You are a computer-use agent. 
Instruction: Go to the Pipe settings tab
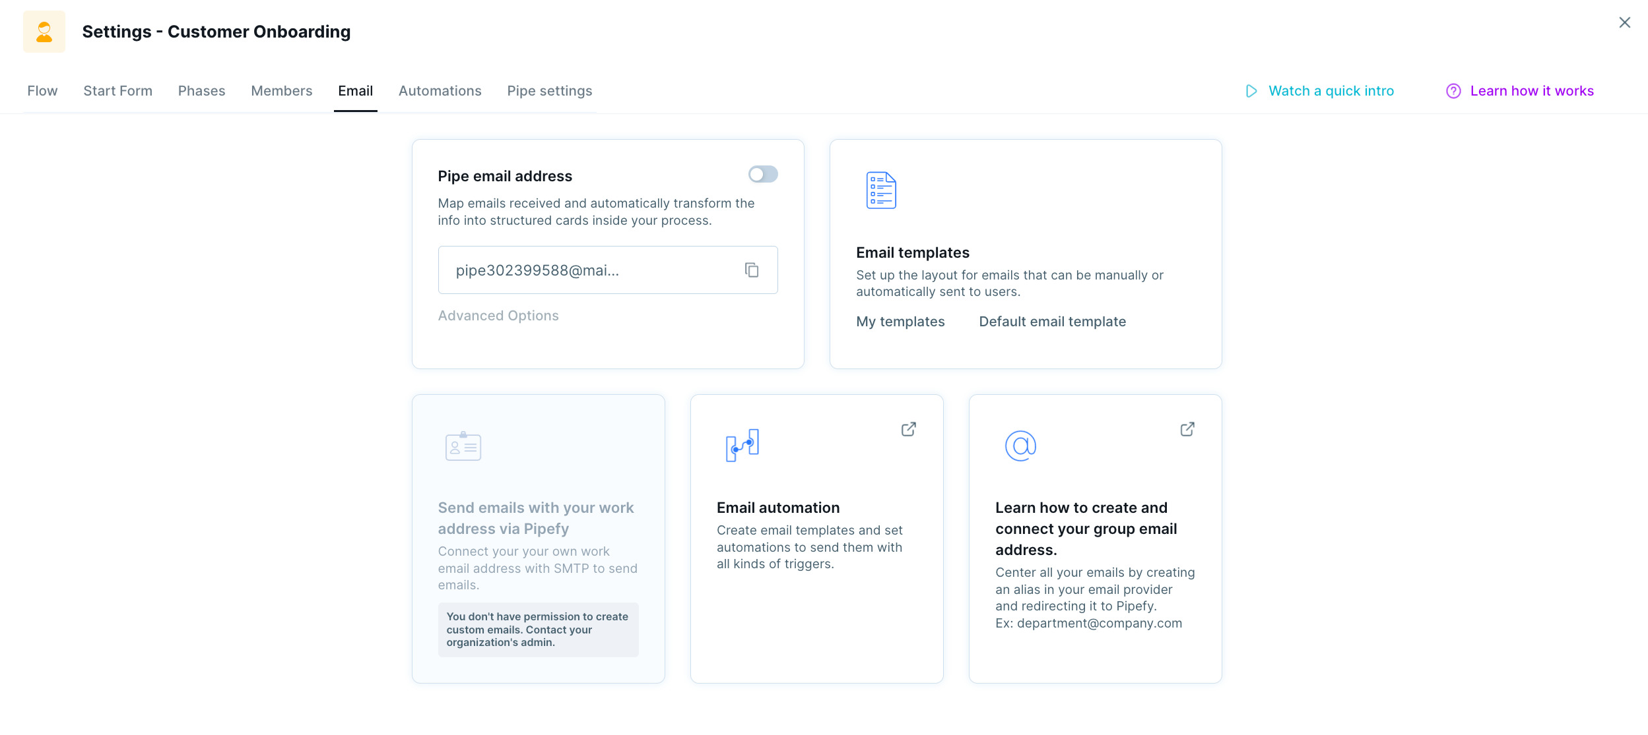pyautogui.click(x=549, y=91)
